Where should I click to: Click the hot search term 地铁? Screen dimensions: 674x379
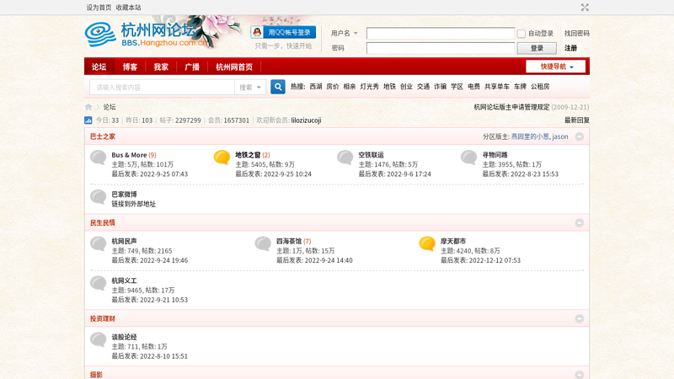pos(389,87)
